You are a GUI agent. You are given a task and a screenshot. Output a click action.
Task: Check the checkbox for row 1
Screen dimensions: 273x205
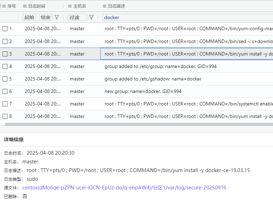tap(5, 29)
